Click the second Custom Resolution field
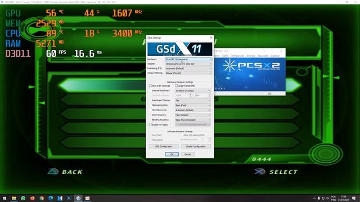This screenshot has height=202, width=360. (x=202, y=95)
